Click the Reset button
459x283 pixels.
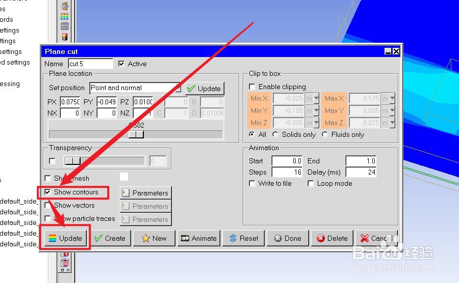[244, 238]
